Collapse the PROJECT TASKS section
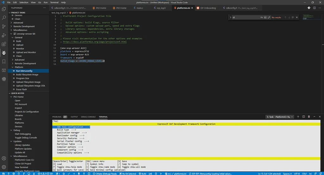This screenshot has height=175, width=324. [x=9, y=13]
